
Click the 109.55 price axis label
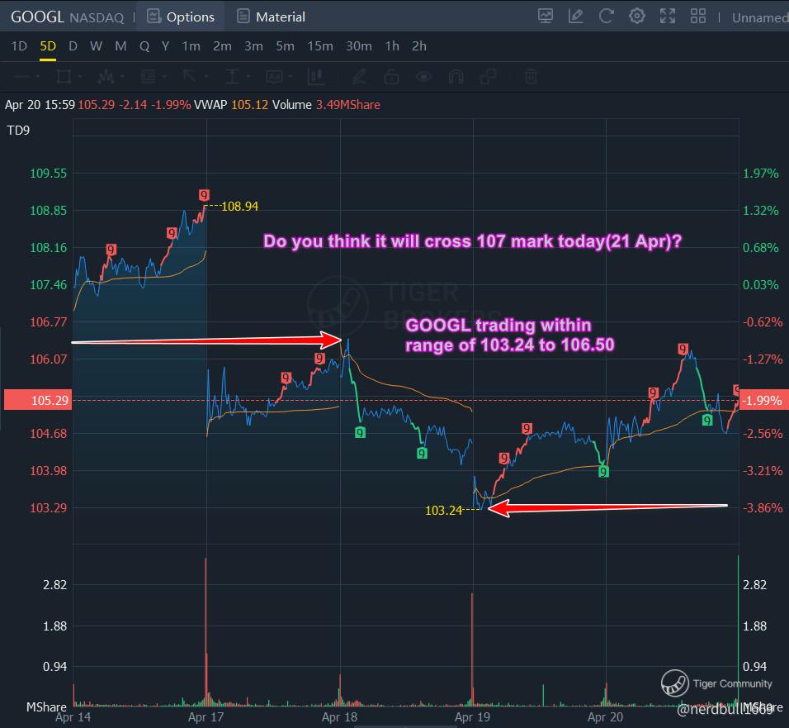click(x=49, y=174)
